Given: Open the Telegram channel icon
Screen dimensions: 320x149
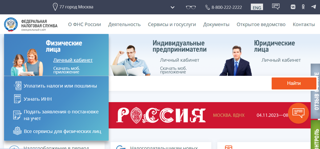Looking at the screenshot, I should [314, 7].
